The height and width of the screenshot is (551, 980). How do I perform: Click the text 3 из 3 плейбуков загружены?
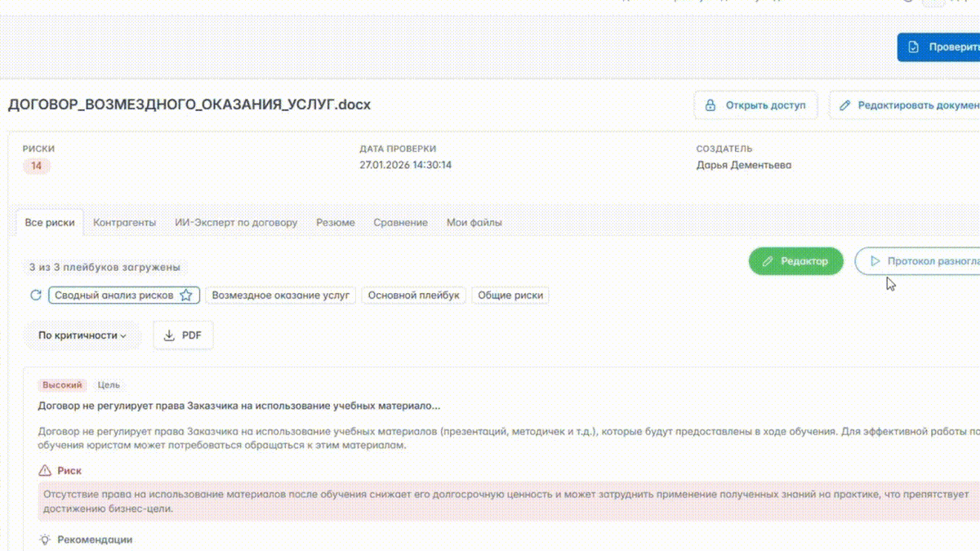click(105, 267)
